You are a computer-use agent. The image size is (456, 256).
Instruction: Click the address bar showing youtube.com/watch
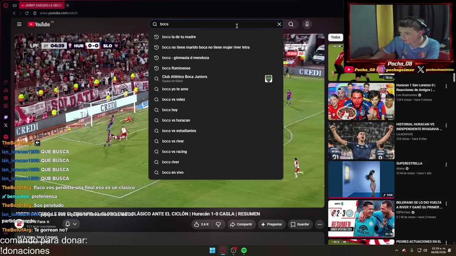click(x=58, y=13)
